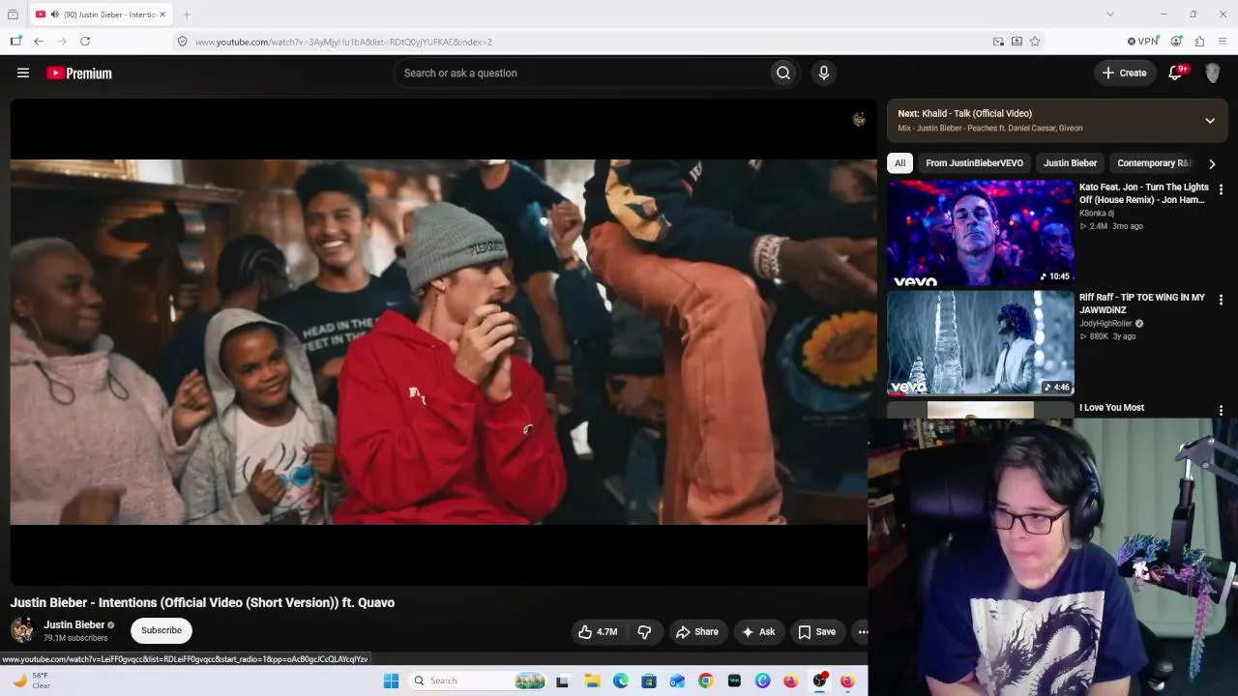
Task: Open the Justin Bieber channel avatar
Action: 22,630
